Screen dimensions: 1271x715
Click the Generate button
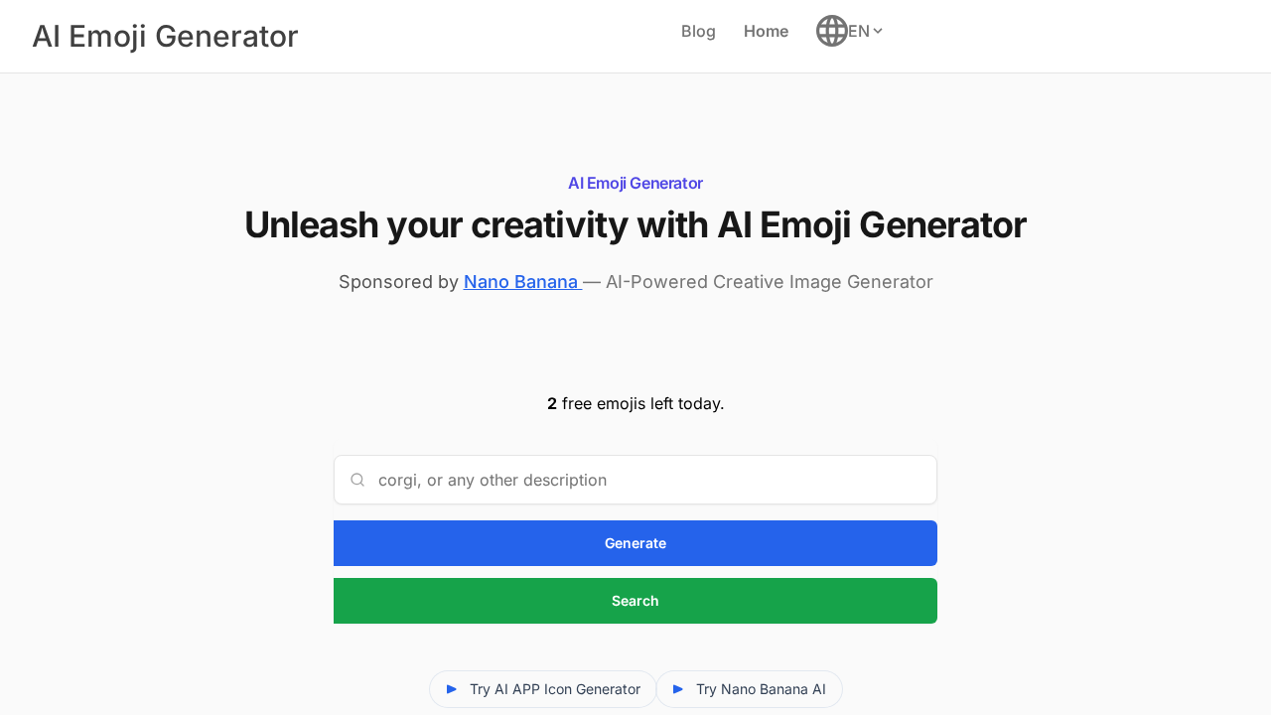(635, 543)
